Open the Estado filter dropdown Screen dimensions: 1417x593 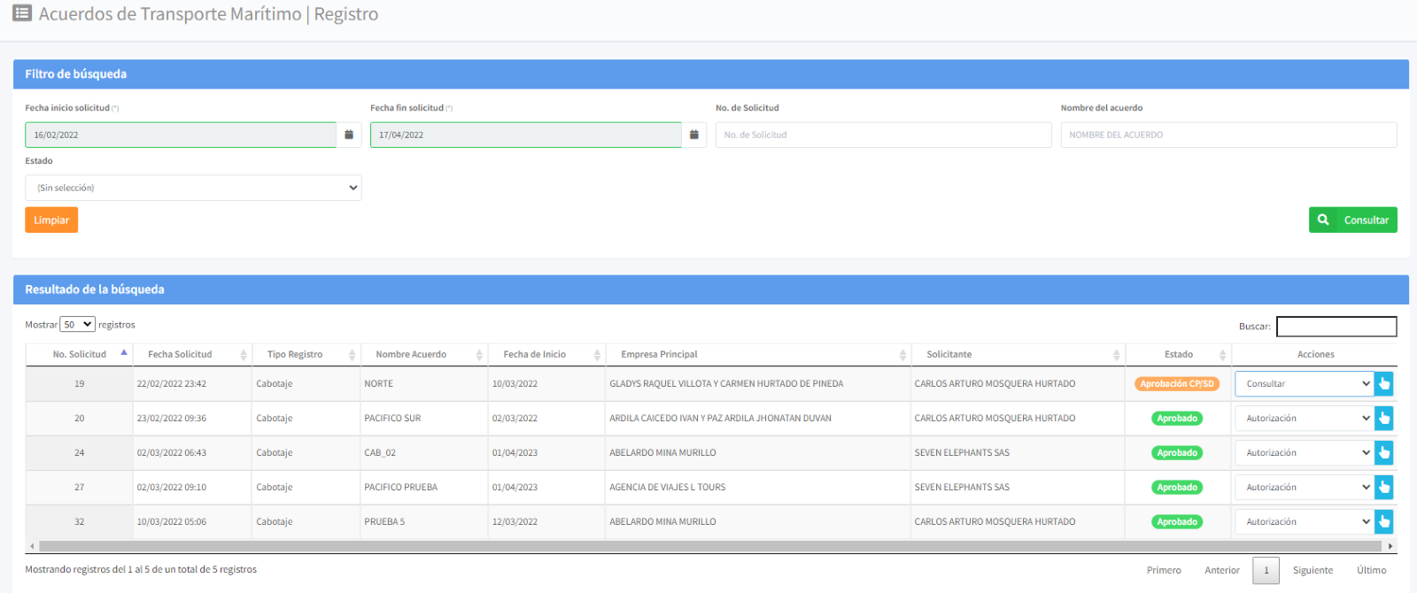[193, 188]
